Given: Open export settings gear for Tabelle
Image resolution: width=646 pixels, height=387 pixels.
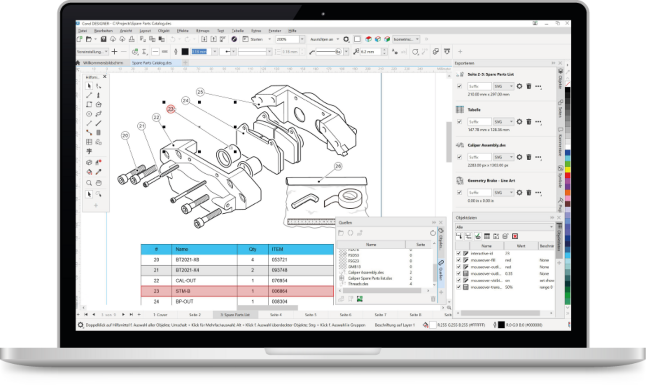Looking at the screenshot, I should point(519,122).
